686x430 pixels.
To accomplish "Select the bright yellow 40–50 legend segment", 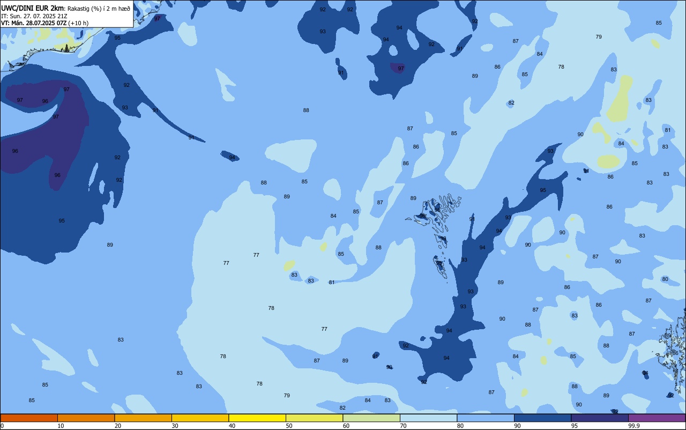I will (x=257, y=418).
